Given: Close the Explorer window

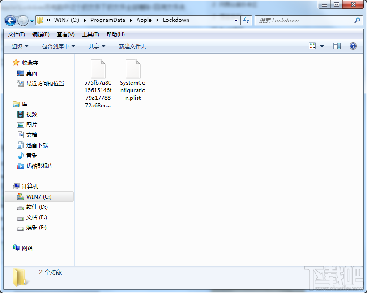Looking at the screenshot, I should click(354, 4).
